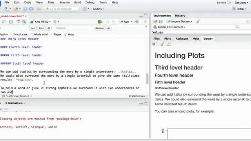Viewport: 251px width, 141px height.
Task: Click the Run button in the editor
Action: click(x=124, y=22)
